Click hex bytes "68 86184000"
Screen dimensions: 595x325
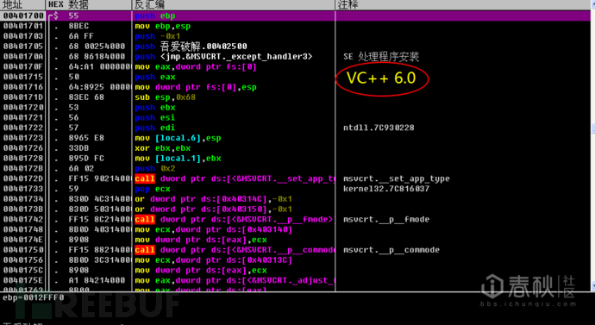tap(97, 57)
